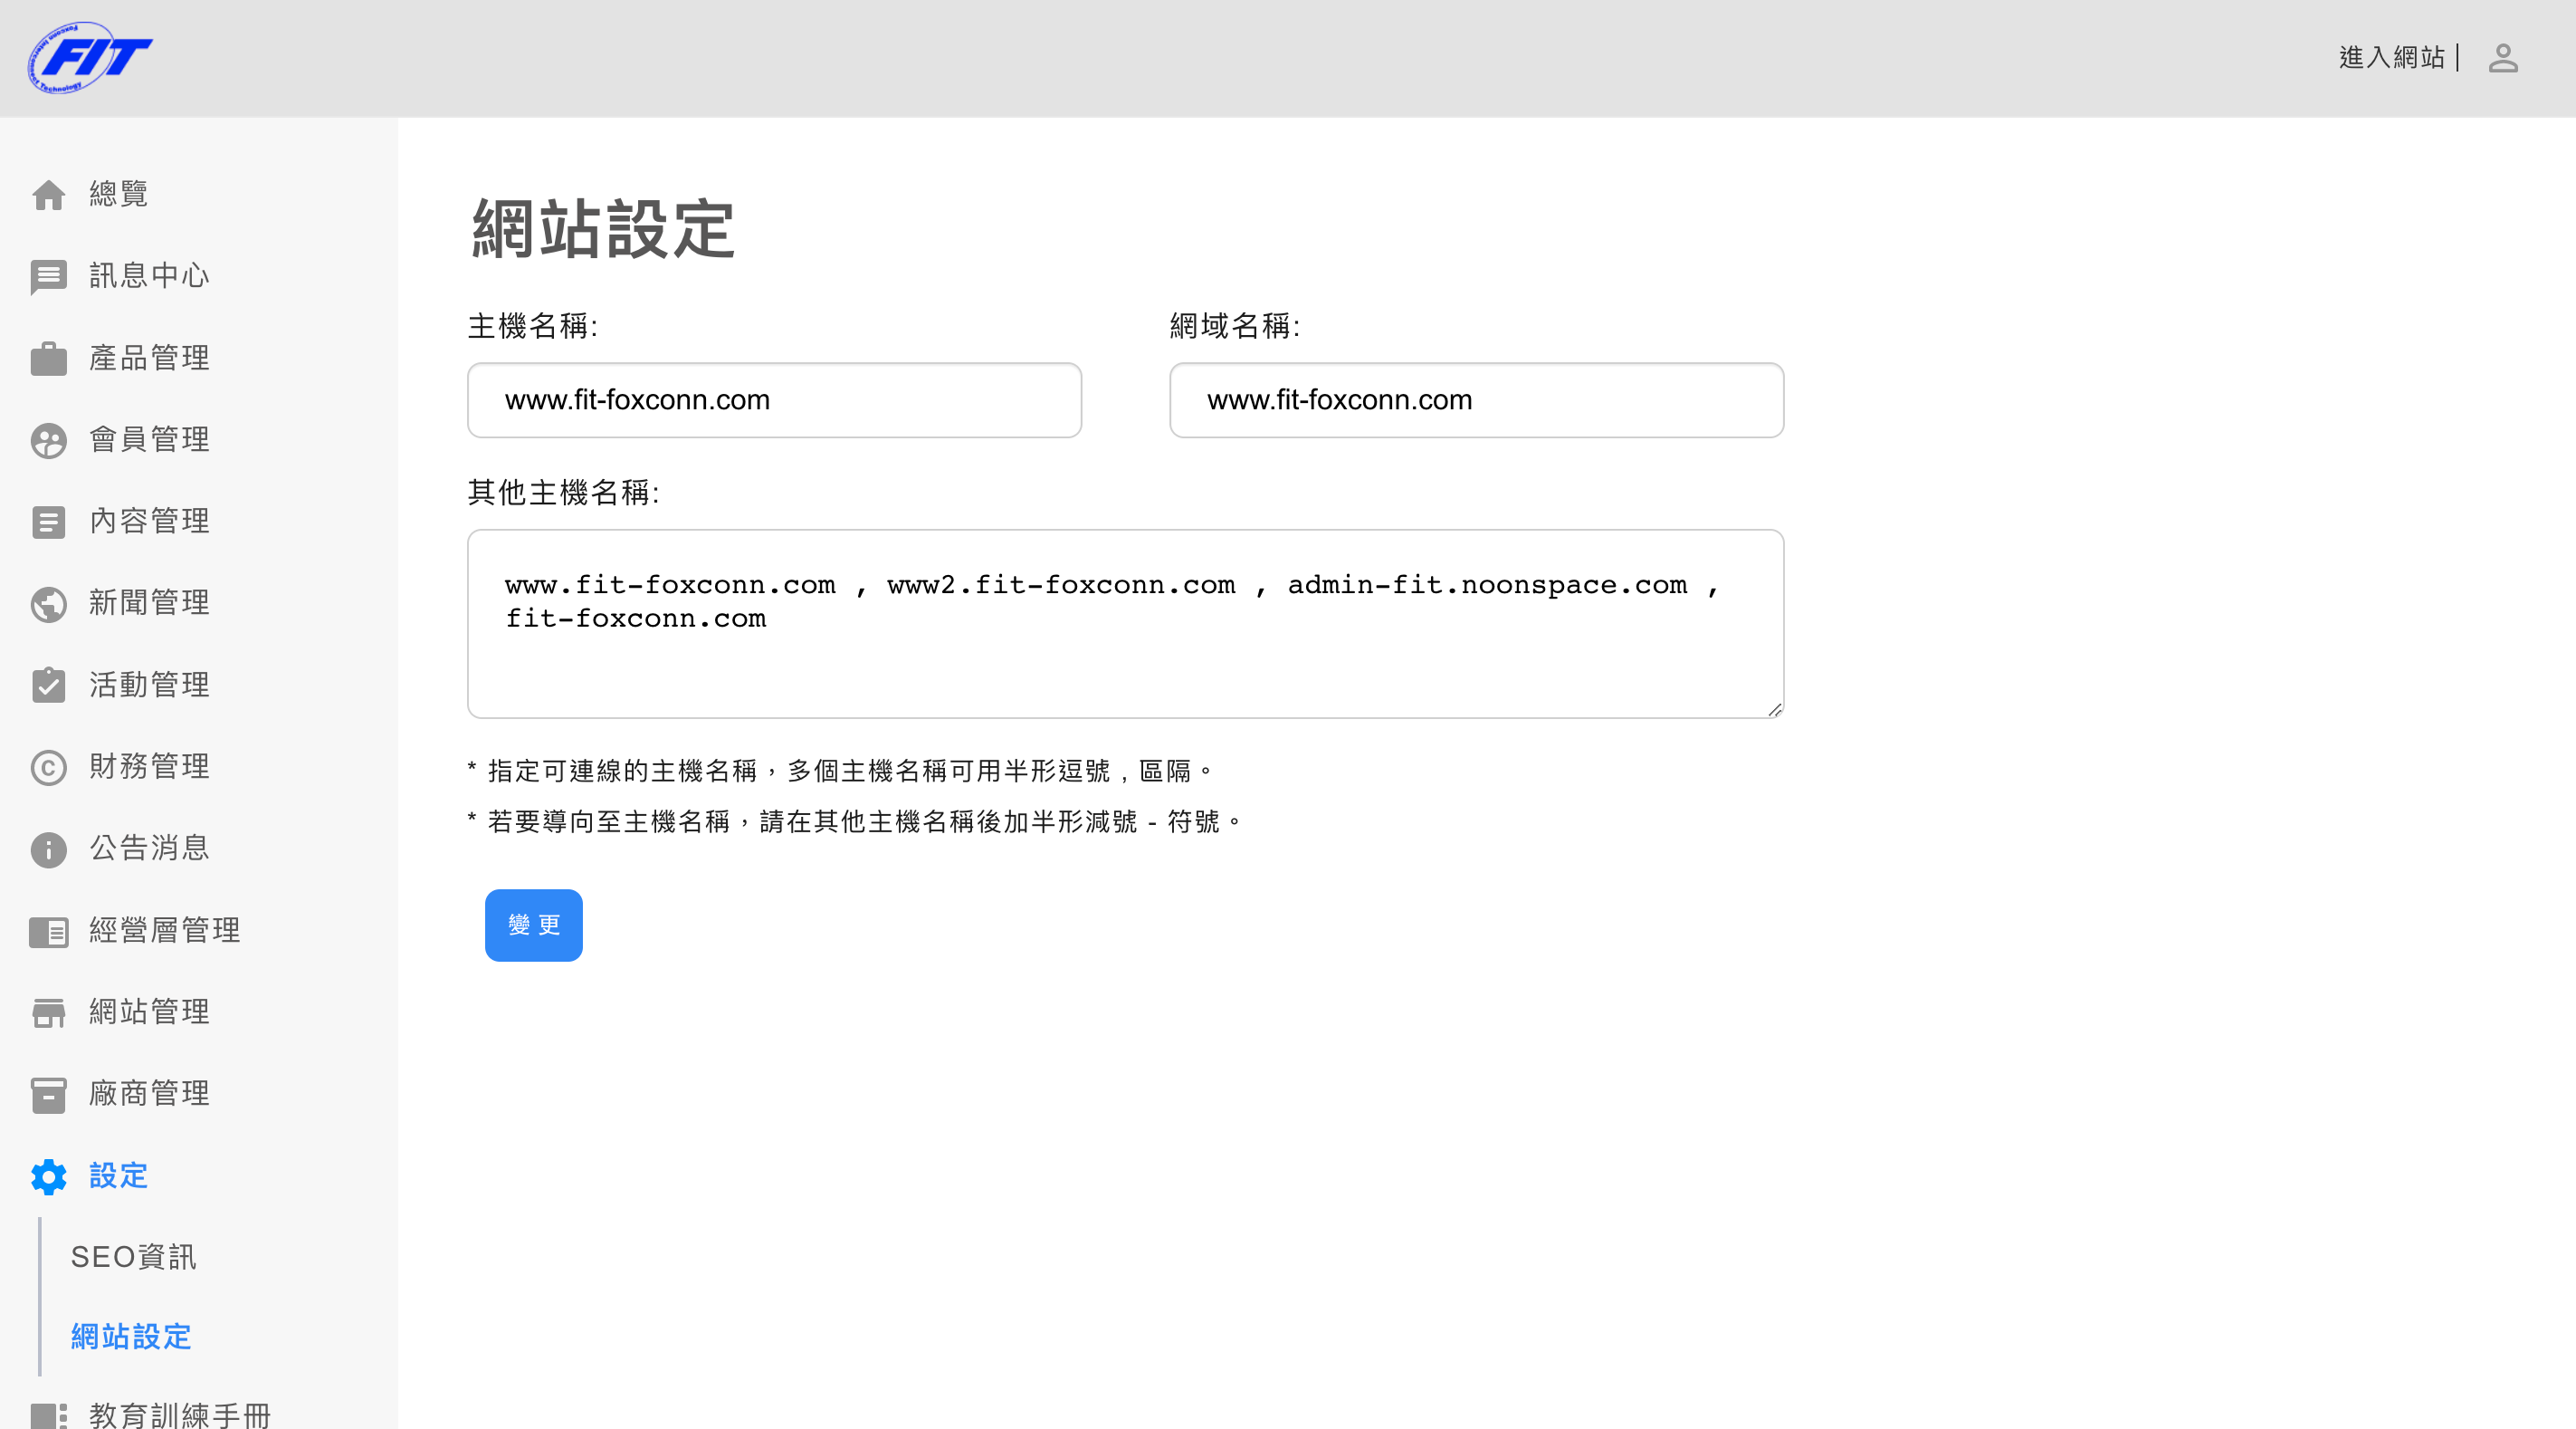
Task: Click the copyright icon beside 財務管理
Action: point(48,768)
